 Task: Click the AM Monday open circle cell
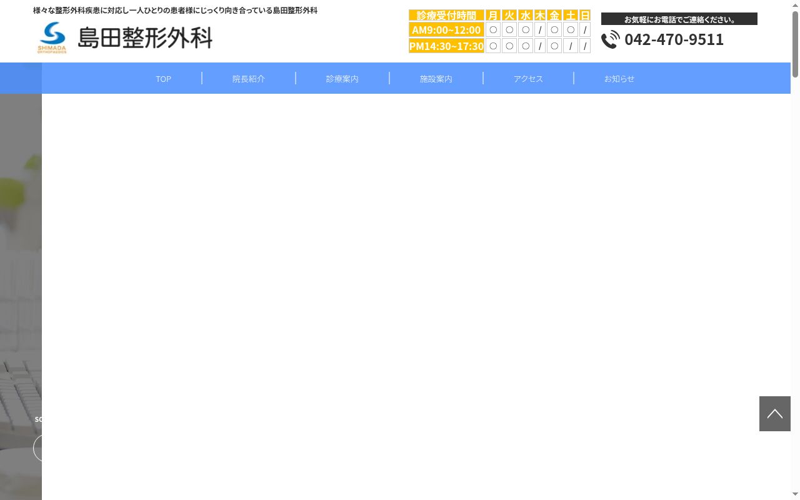[x=493, y=29]
